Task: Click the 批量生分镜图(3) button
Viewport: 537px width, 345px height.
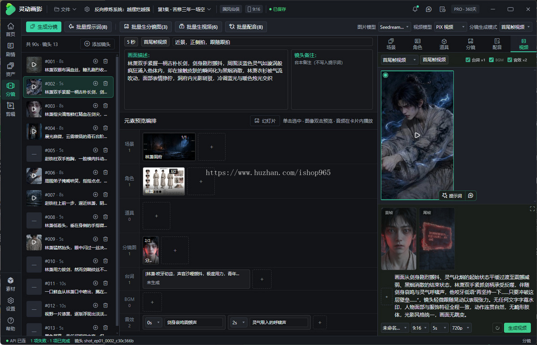Action: click(146, 27)
